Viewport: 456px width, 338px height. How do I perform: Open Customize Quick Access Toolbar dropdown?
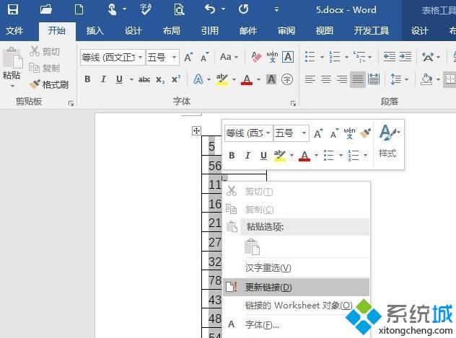[276, 9]
